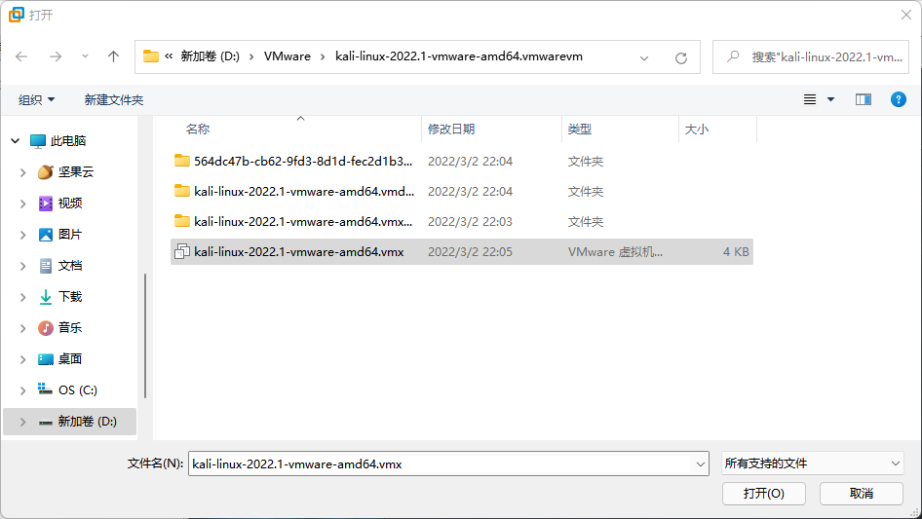This screenshot has width=922, height=519.
Task: Click the kali-linux vmd... folder icon
Action: [182, 191]
